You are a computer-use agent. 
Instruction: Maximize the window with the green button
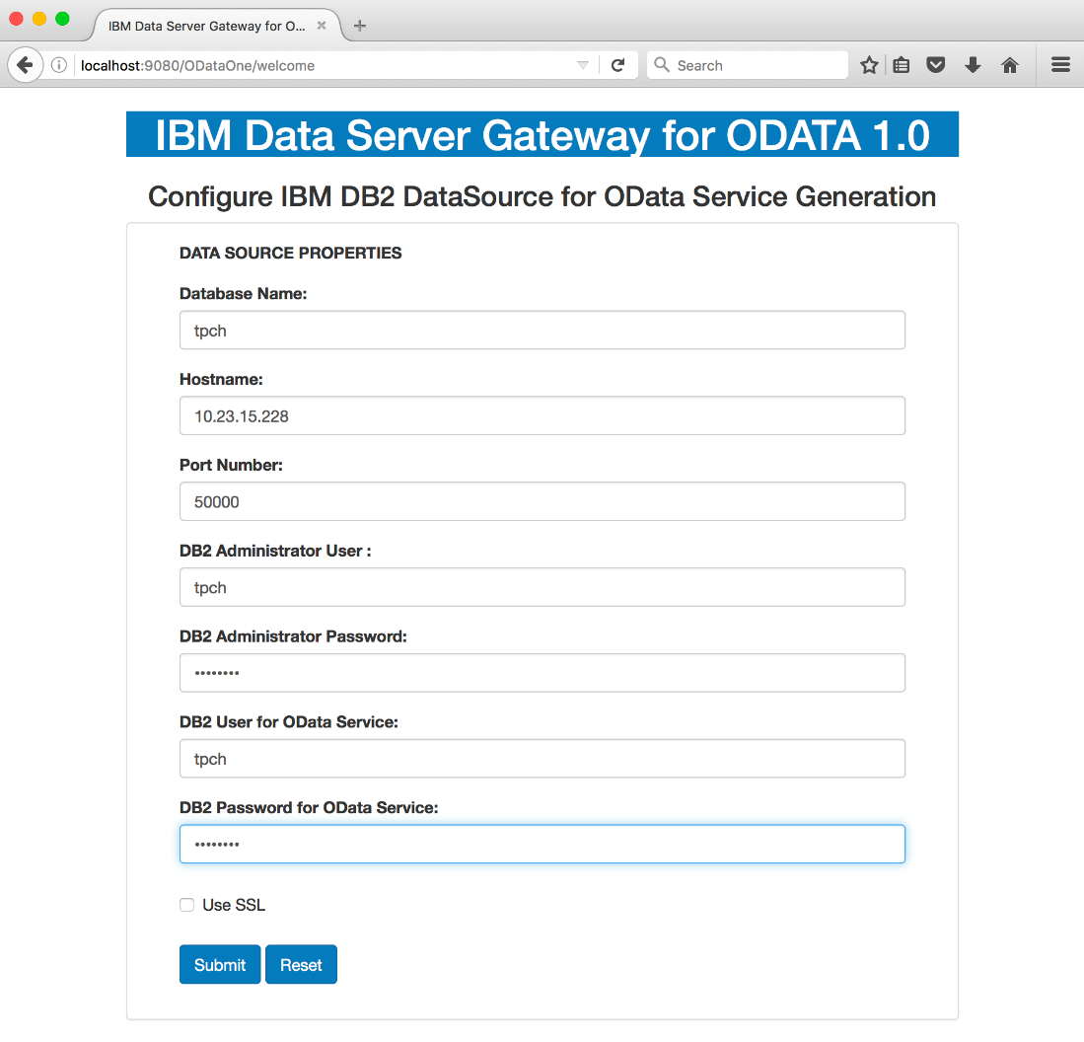[x=62, y=19]
